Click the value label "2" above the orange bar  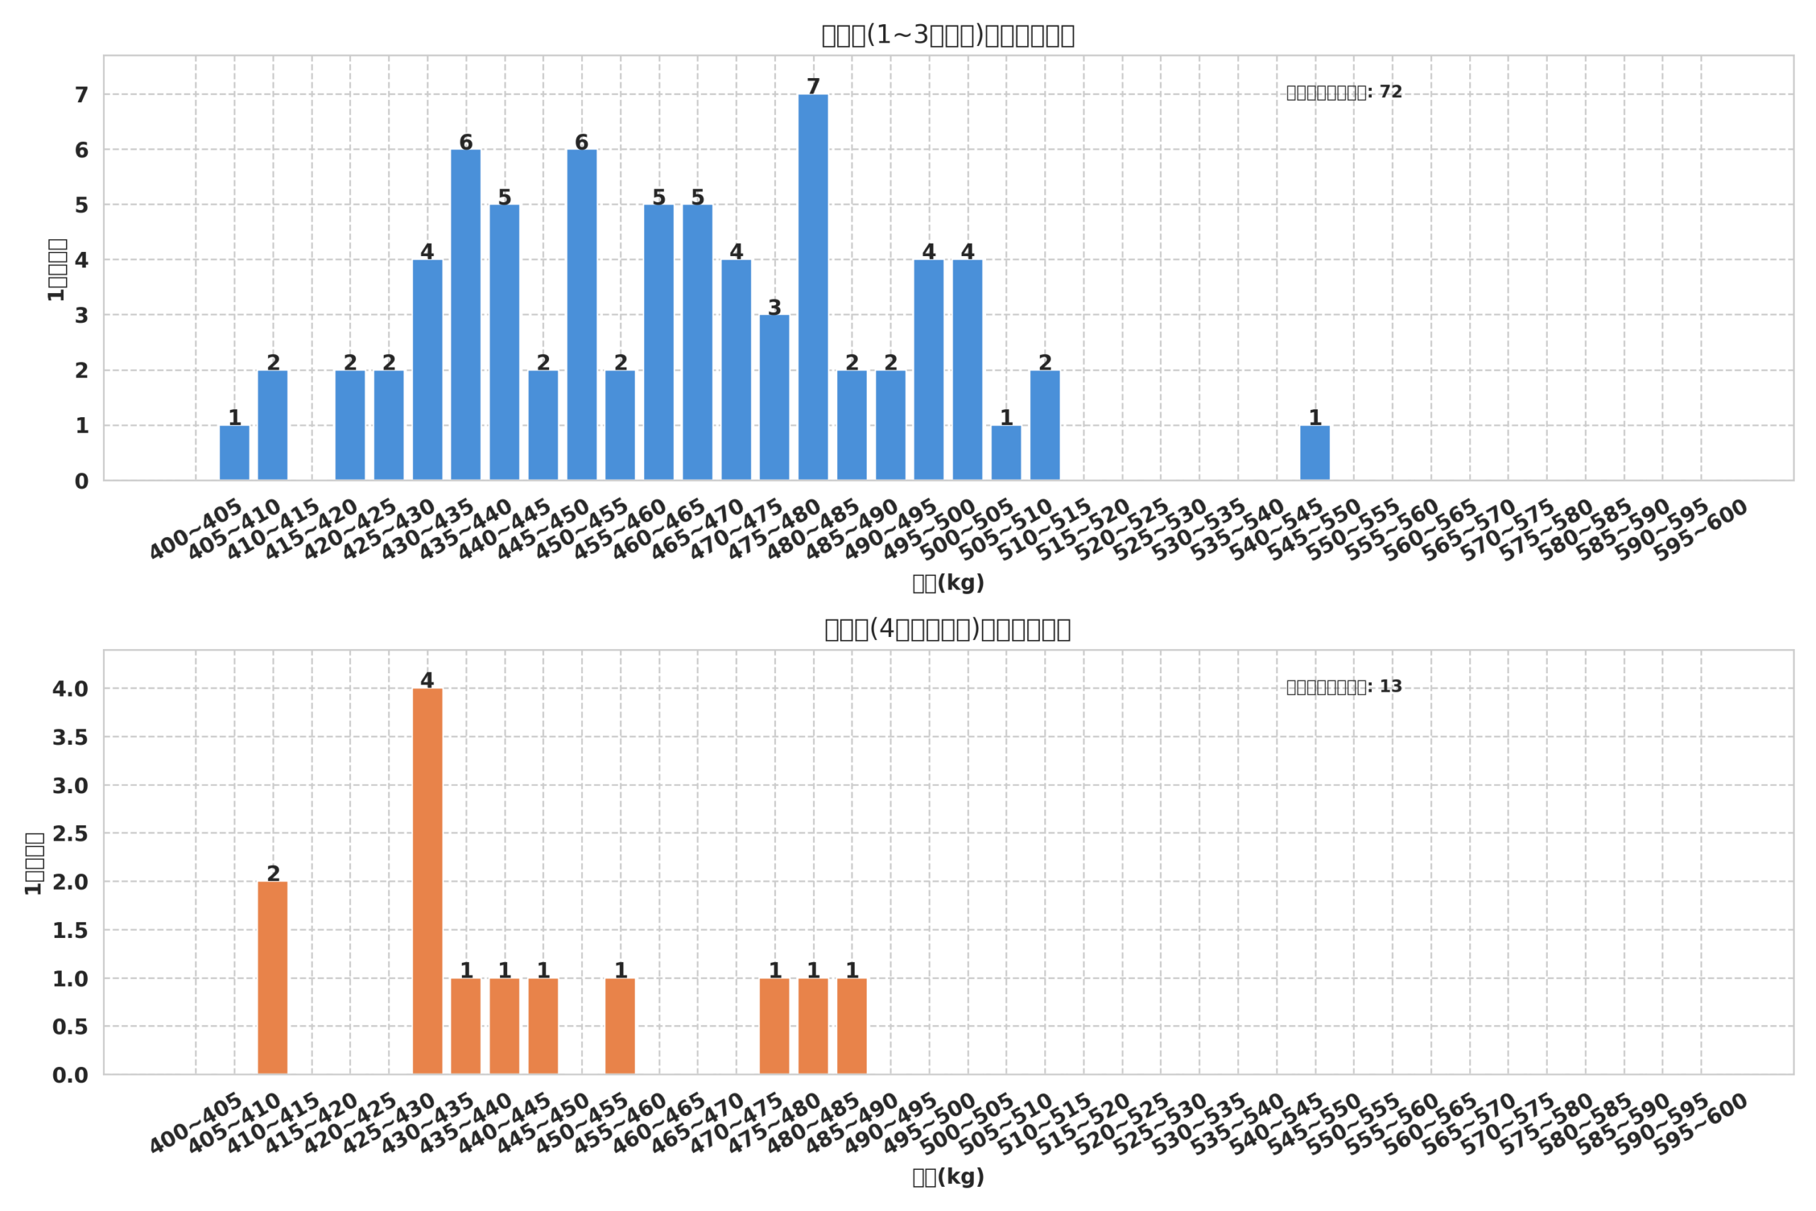[x=272, y=873]
